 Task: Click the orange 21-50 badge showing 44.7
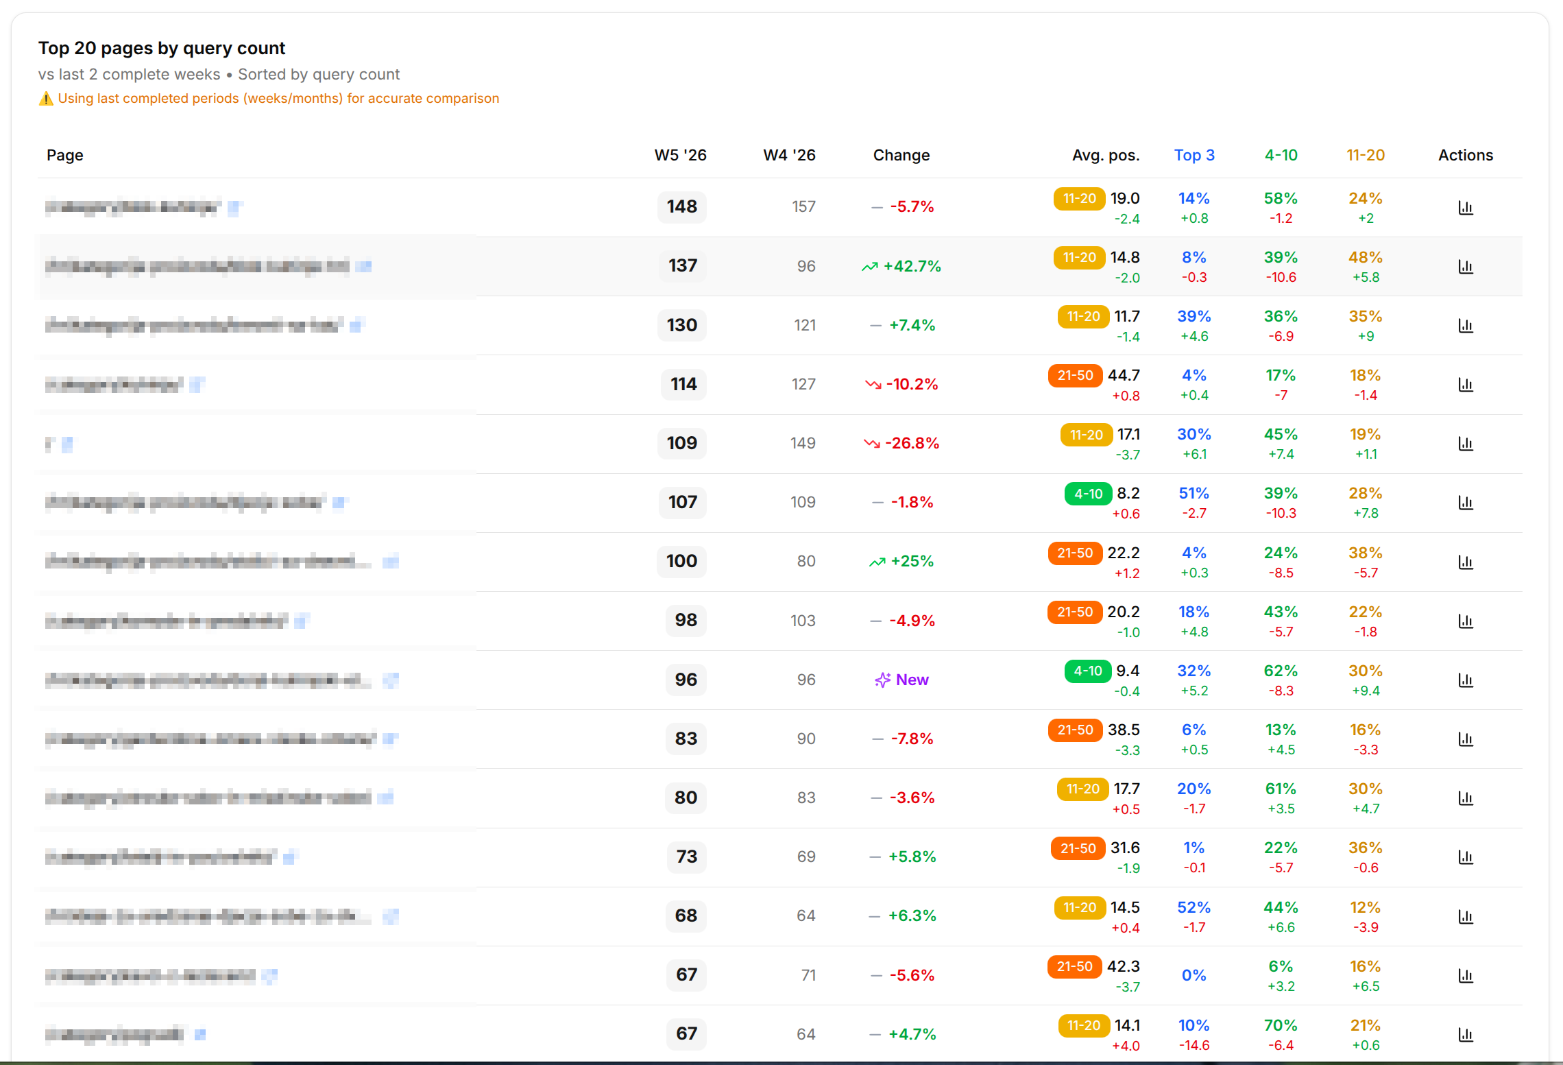click(1075, 375)
